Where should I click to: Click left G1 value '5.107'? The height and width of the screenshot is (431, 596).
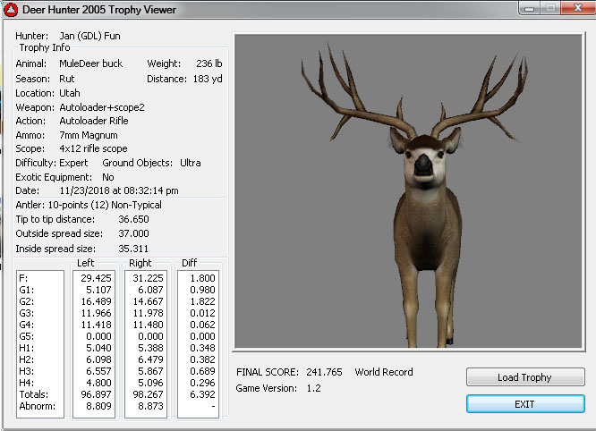point(98,290)
